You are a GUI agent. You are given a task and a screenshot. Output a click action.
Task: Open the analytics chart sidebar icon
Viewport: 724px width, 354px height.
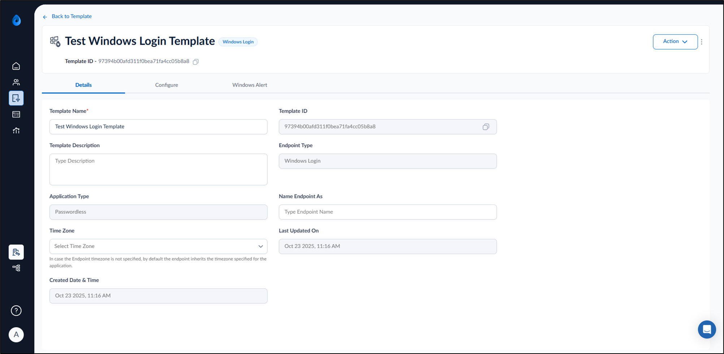[x=16, y=131]
